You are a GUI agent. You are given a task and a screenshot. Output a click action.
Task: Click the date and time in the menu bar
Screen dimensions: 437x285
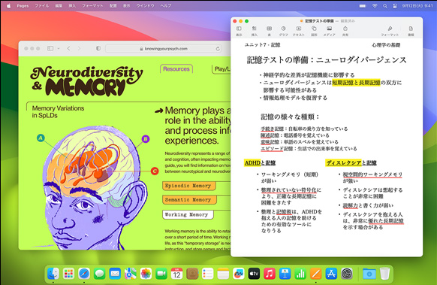(417, 5)
